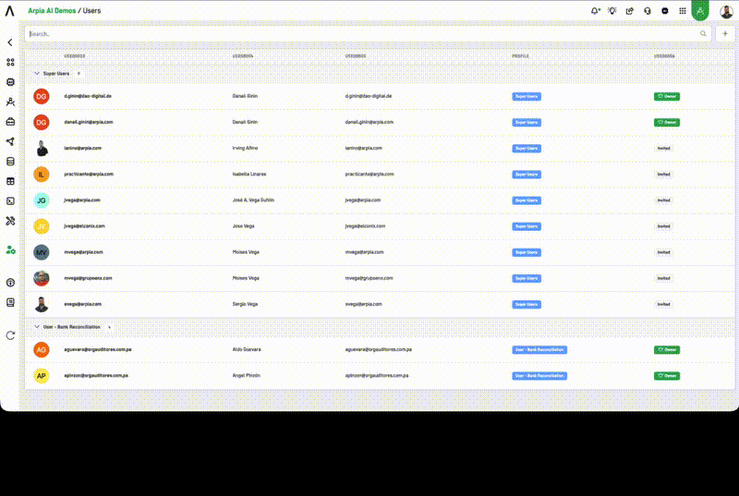Click the lightbulb tips icon
The image size is (739, 496).
[x=612, y=11]
